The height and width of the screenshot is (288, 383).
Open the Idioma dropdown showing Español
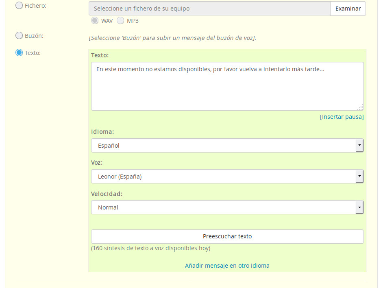(223, 146)
